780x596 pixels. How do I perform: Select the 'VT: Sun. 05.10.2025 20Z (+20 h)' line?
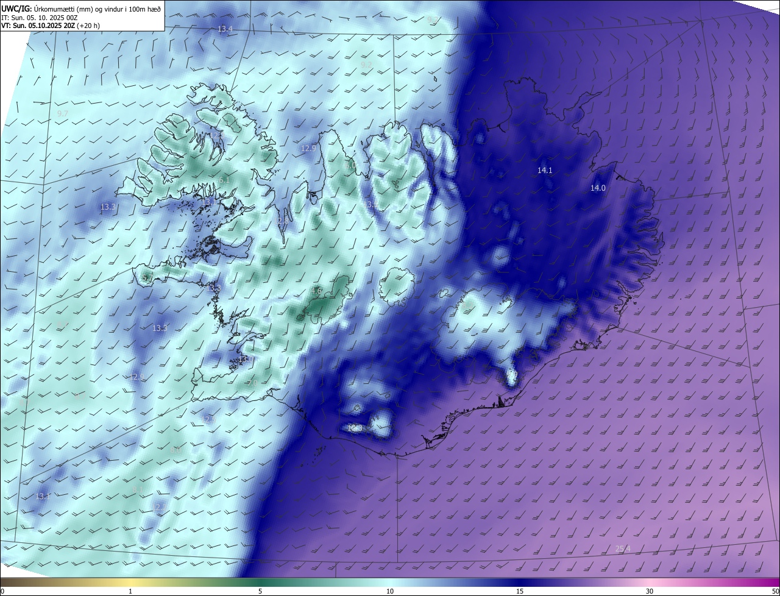[51, 26]
